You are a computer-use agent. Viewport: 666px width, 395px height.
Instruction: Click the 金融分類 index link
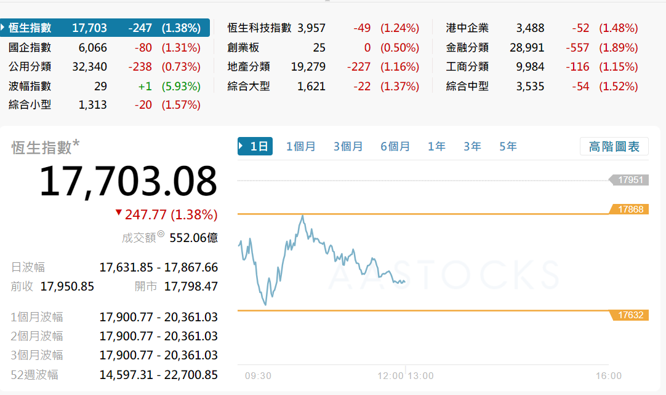(467, 47)
